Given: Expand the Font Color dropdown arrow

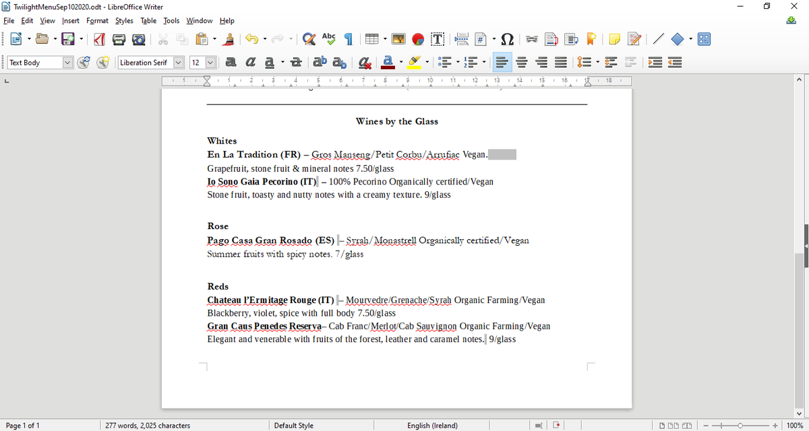Looking at the screenshot, I should click(x=401, y=63).
